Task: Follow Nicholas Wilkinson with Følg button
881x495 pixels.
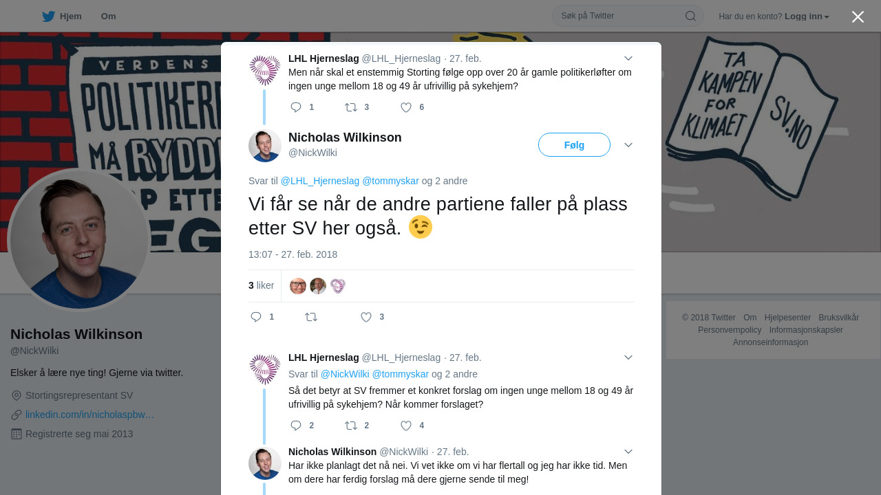Action: point(574,145)
